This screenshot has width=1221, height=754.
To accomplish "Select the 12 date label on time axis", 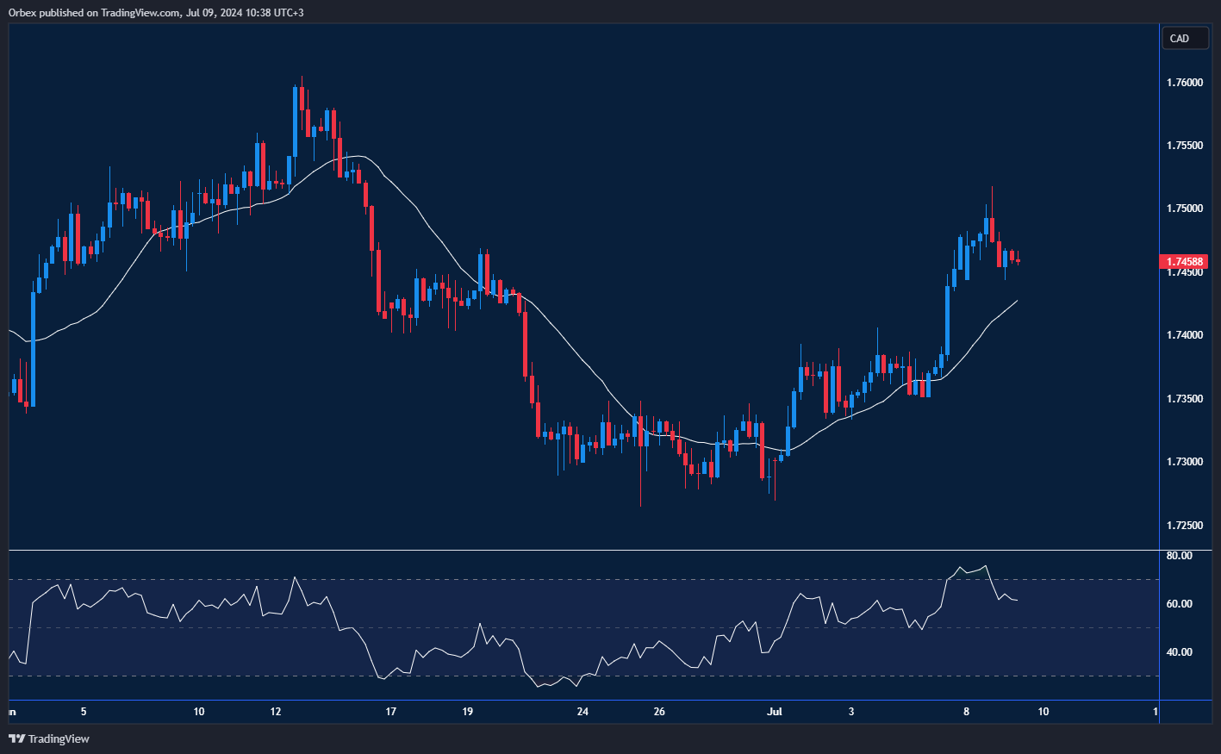I will point(276,712).
